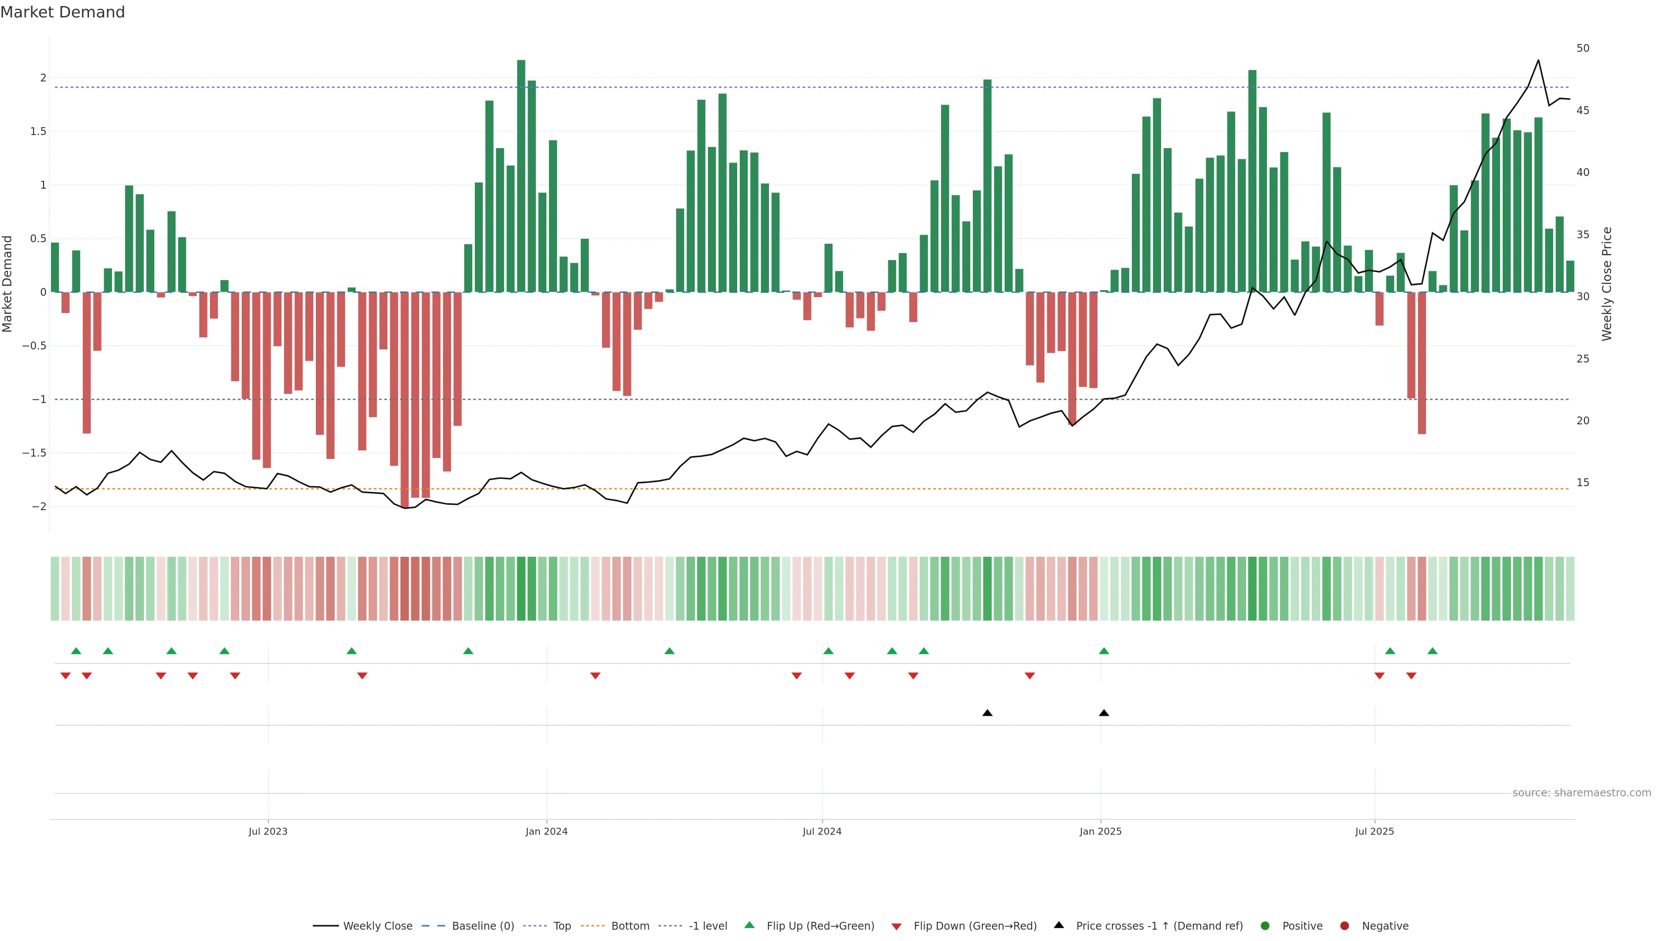1673x941 pixels.
Task: Click the green Positive dot in legend
Action: coord(1264,925)
